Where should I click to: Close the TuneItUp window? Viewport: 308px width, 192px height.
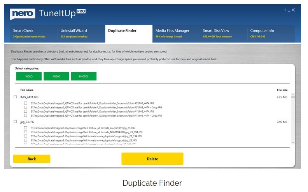click(x=293, y=10)
